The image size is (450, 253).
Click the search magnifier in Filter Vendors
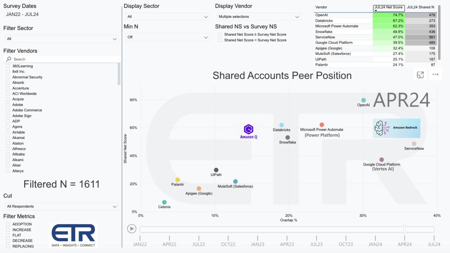pos(9,59)
